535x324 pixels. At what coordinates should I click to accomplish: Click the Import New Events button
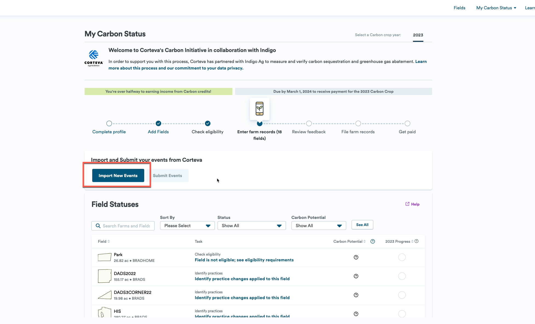coord(118,175)
